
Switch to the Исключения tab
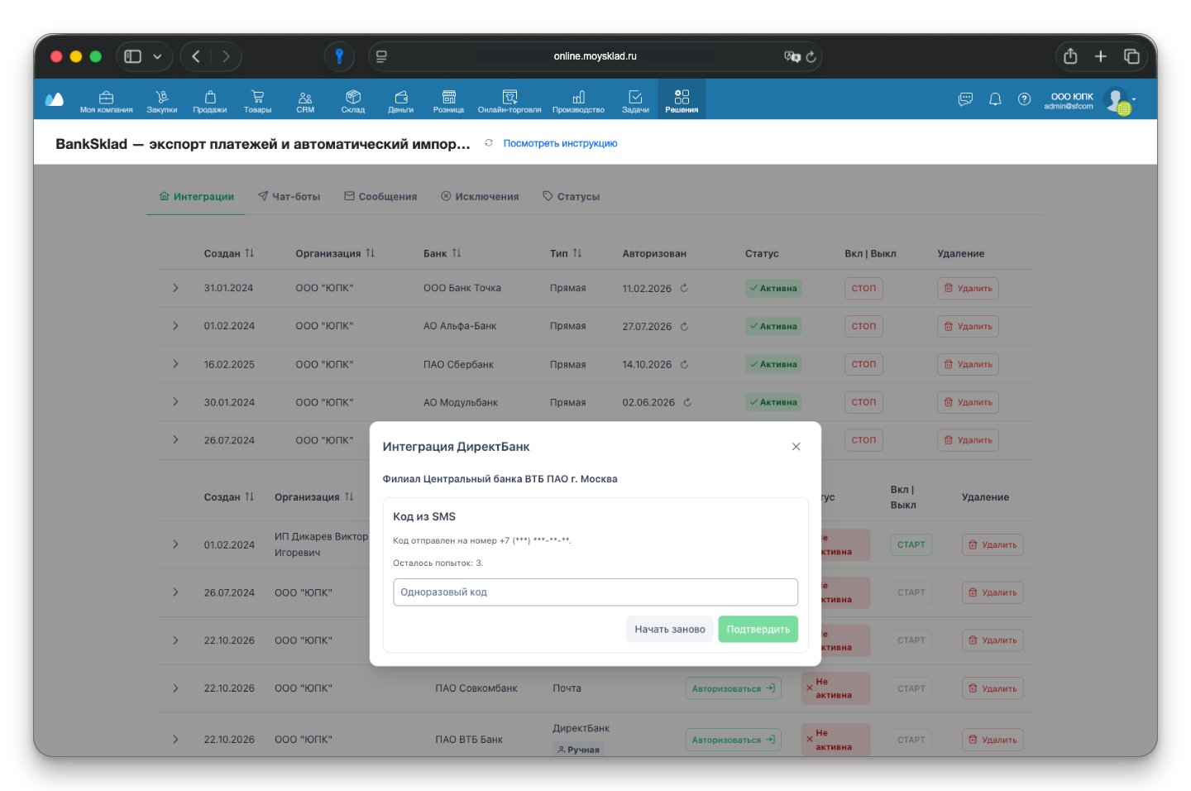tap(480, 197)
